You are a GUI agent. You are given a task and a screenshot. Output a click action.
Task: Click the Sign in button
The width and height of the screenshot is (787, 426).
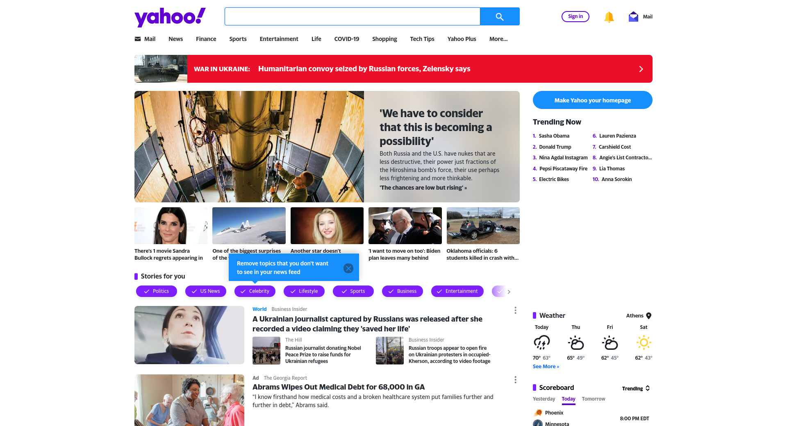click(575, 16)
